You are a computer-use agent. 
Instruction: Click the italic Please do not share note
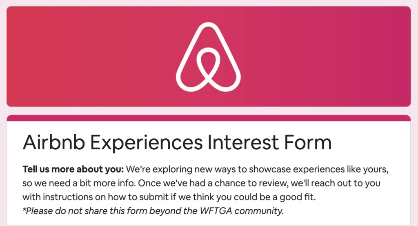153,211
